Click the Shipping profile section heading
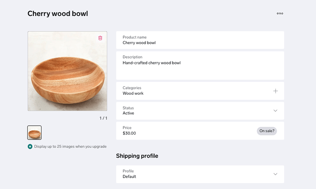 [x=137, y=156]
